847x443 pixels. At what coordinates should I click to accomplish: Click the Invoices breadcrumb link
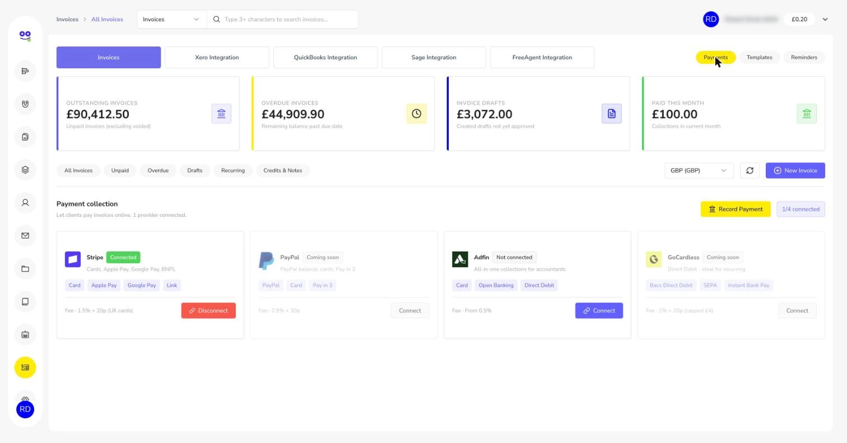tap(67, 19)
